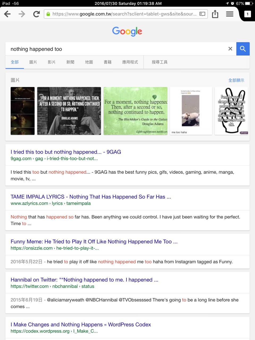Tap the browser back arrow
Screen dimensions: 255x340
point(7,14)
